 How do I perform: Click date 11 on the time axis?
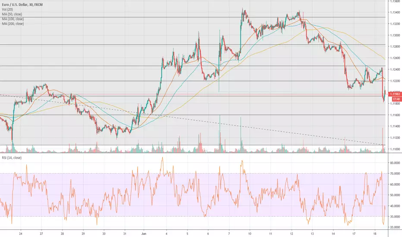tap(270, 234)
